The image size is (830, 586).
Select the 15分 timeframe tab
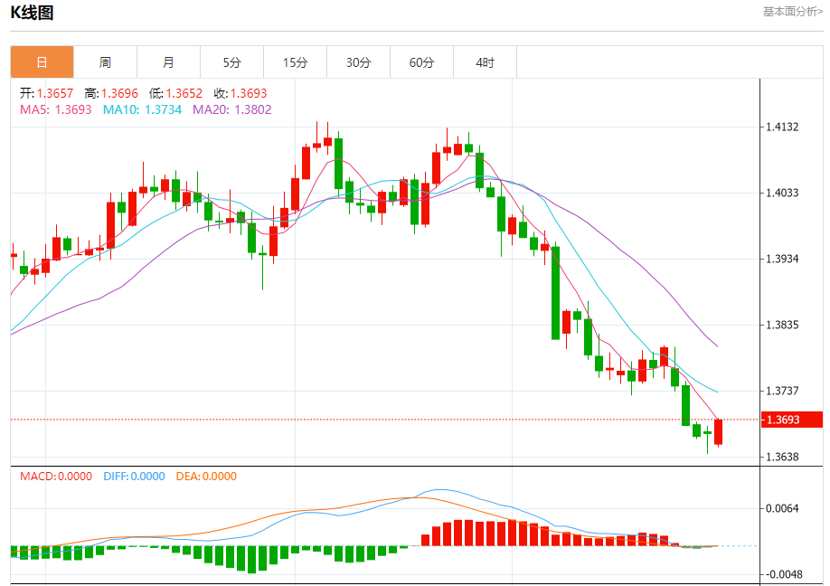click(295, 62)
